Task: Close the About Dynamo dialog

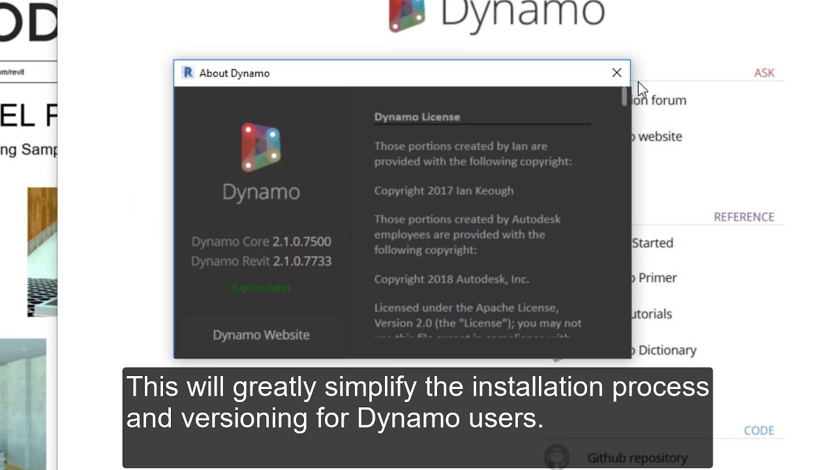Action: pos(616,72)
